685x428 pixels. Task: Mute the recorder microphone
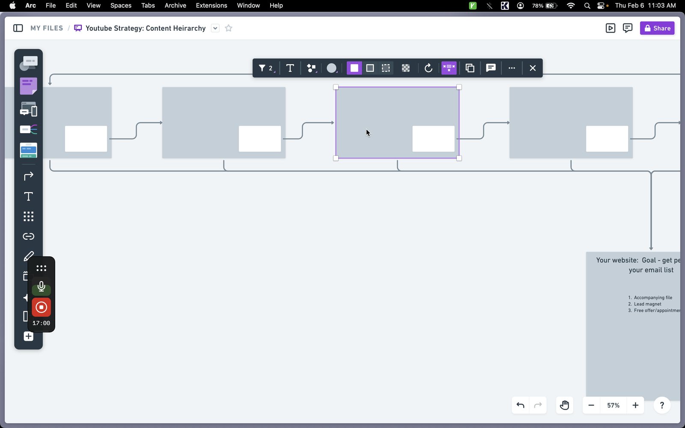click(x=41, y=286)
